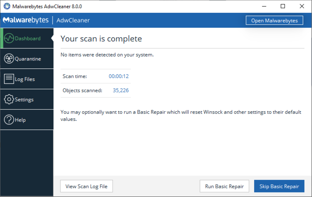Click the Help question mark icon
The width and height of the screenshot is (312, 197).
pyautogui.click(x=9, y=120)
